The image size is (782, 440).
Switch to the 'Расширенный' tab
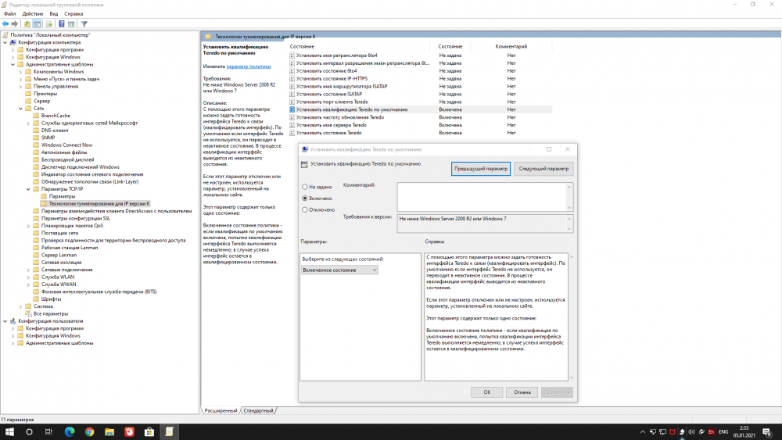(221, 410)
